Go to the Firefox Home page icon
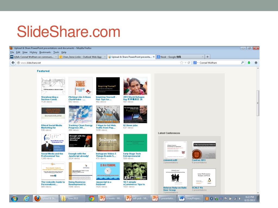Screen dimensions: 278x208 (x=256, y=63)
